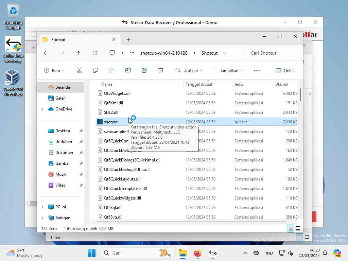Select the Qt6QuickTemplates2.dll file
This screenshot has width=348, height=261.
pos(197,188)
